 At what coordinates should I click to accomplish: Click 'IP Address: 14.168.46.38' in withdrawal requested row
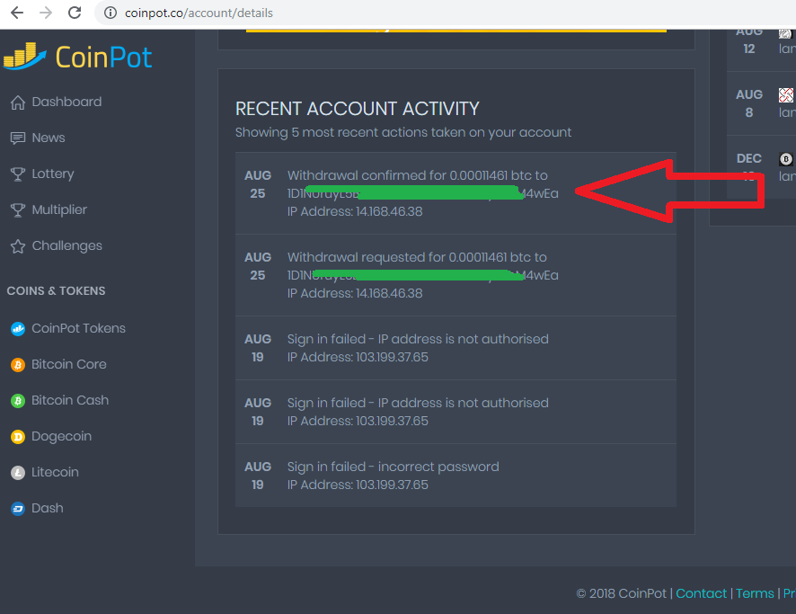pyautogui.click(x=355, y=293)
